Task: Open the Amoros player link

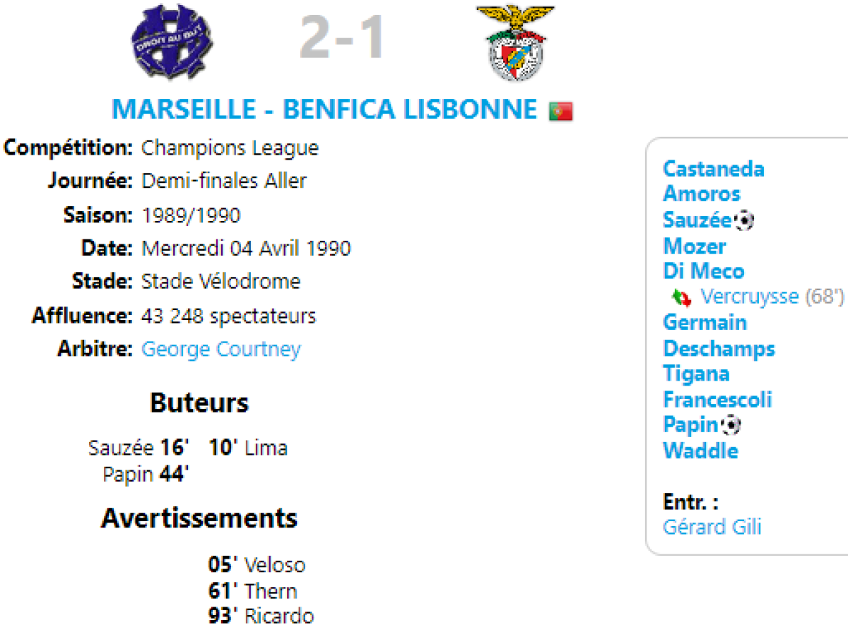Action: [701, 194]
